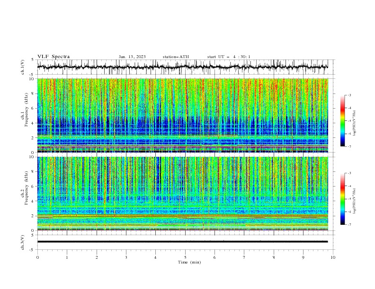Click the "ch.3(V)" axis label

tap(23, 242)
